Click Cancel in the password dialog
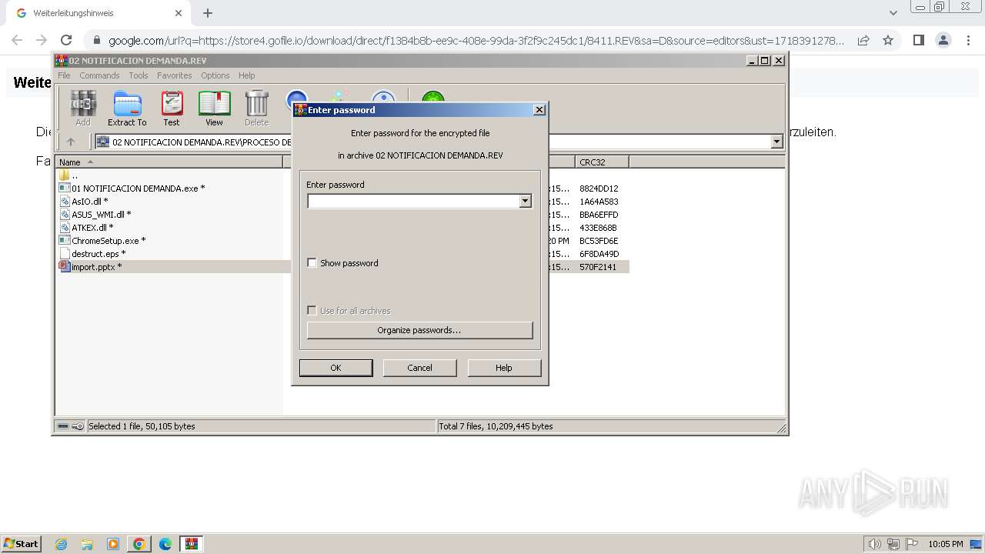Screen dimensions: 985x554 pos(419,368)
